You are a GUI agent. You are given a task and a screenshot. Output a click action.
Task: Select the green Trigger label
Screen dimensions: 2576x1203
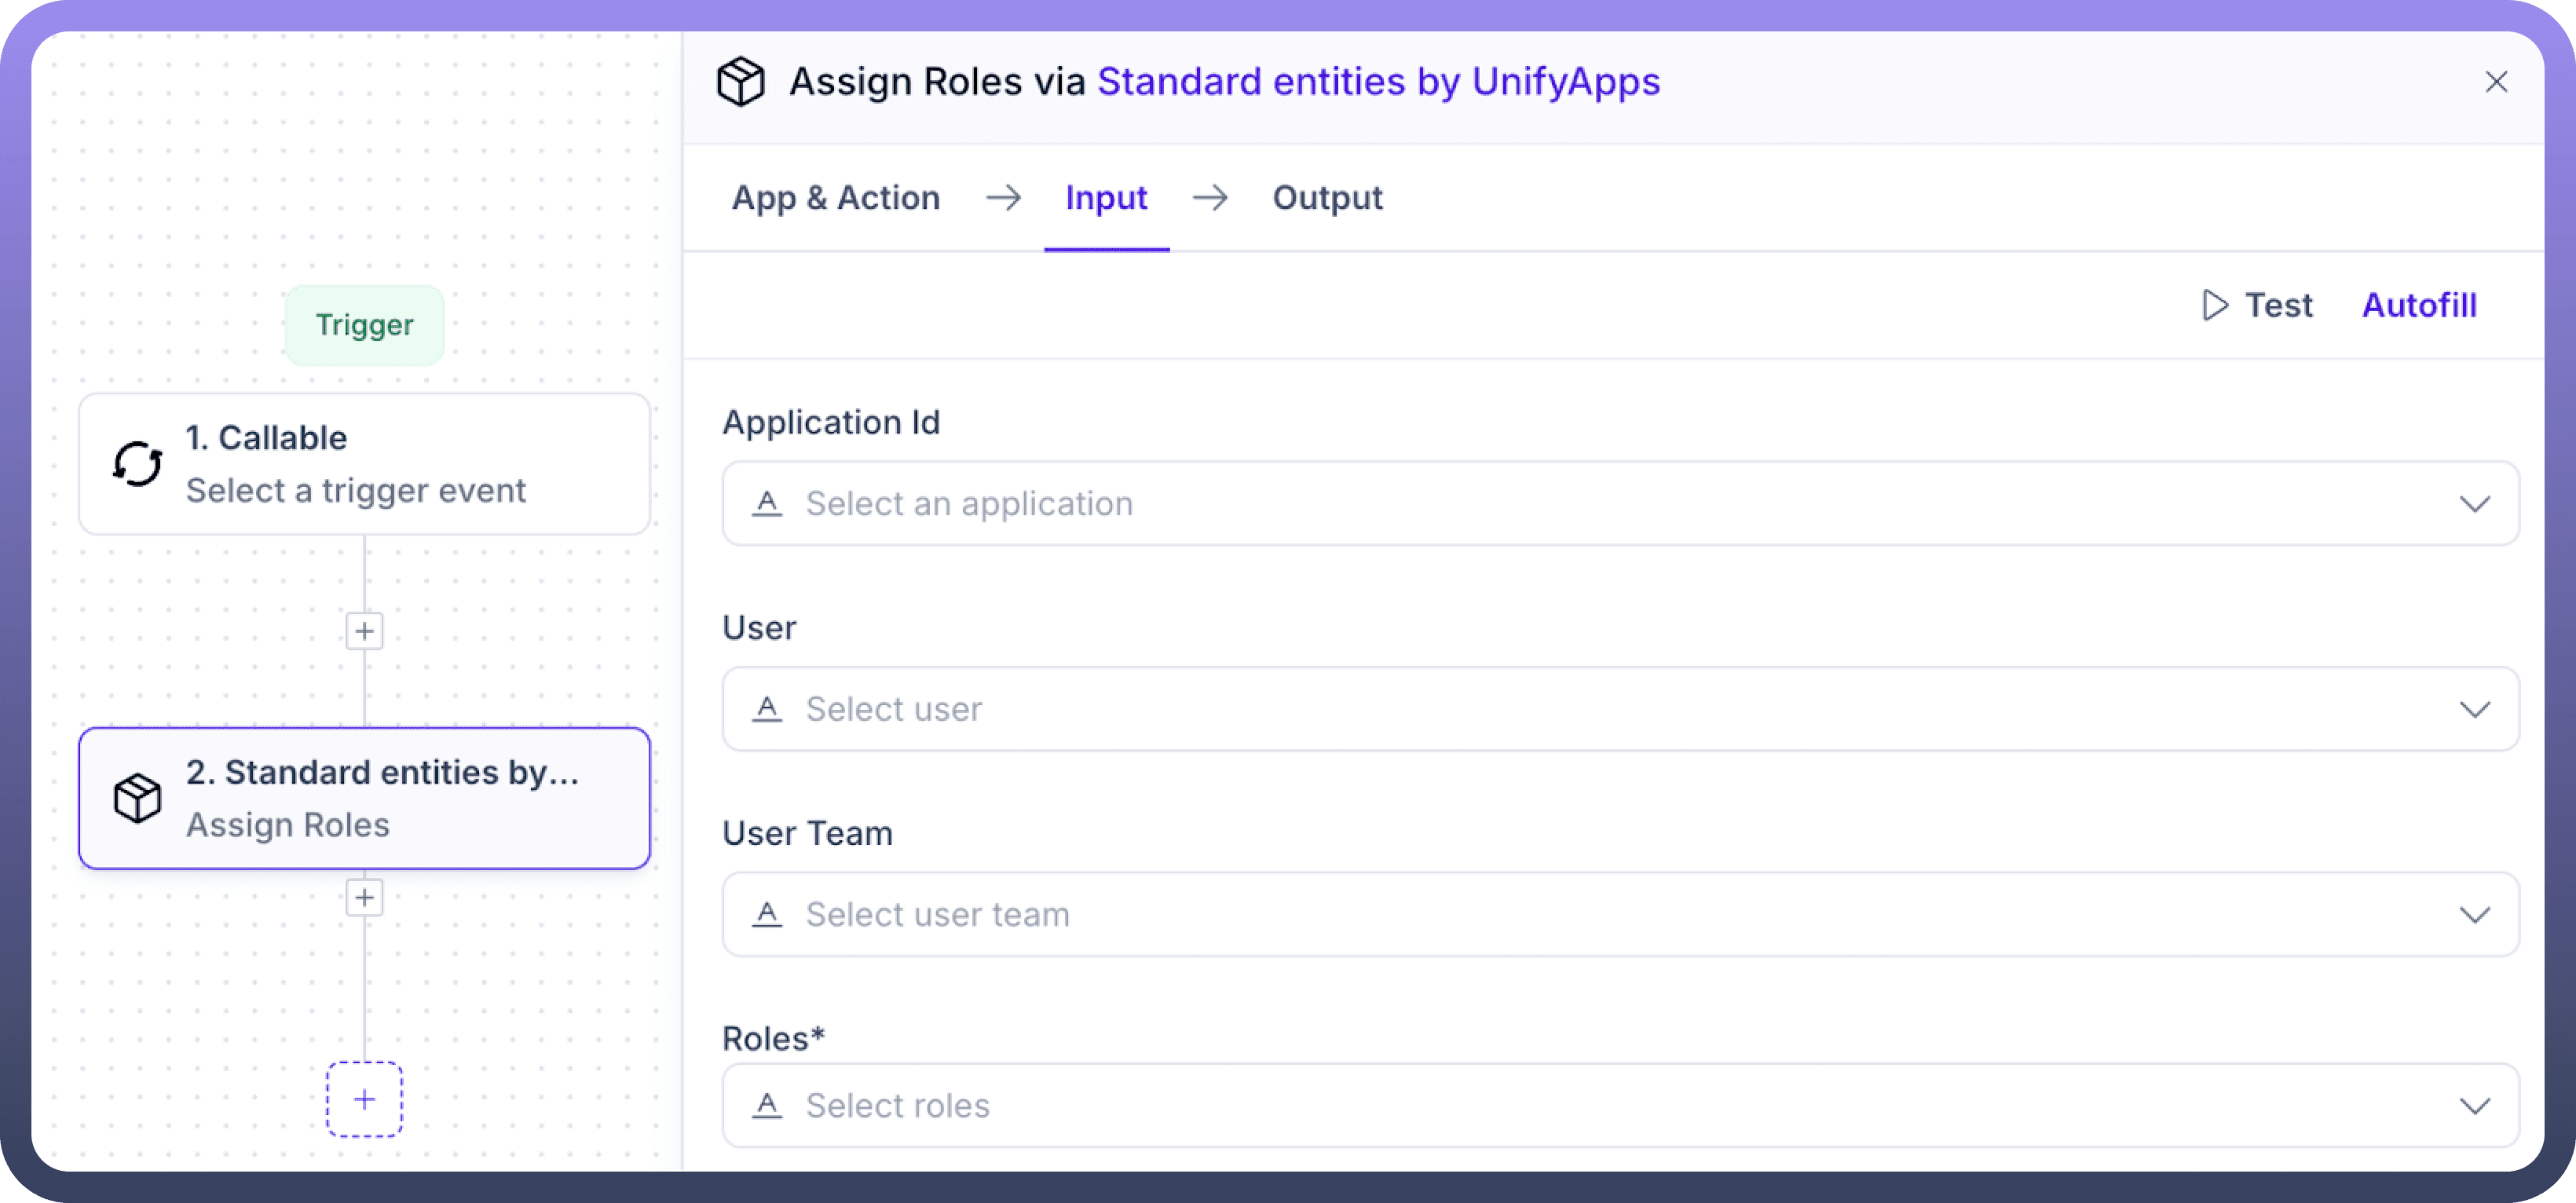click(x=364, y=325)
